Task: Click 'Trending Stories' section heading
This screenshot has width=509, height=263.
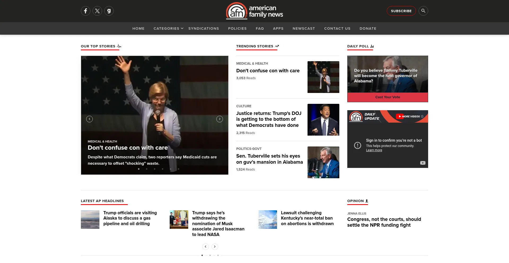Action: (255, 46)
